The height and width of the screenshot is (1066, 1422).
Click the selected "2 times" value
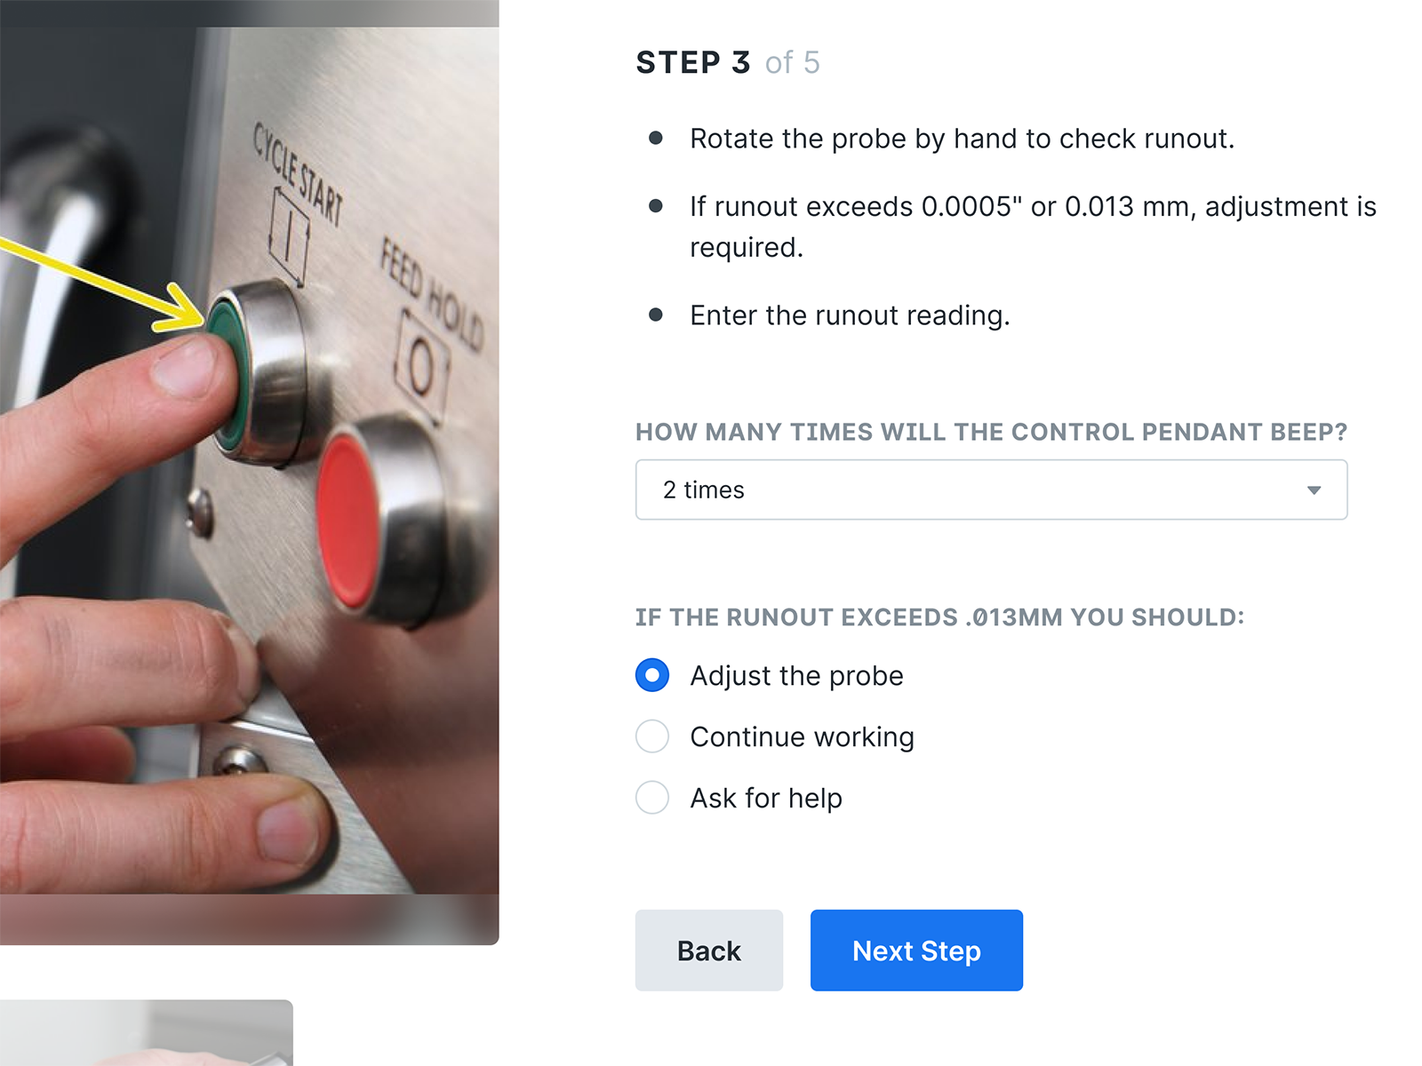click(703, 489)
